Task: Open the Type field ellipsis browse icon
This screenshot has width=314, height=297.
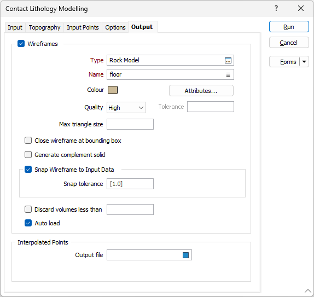Action: 228,61
